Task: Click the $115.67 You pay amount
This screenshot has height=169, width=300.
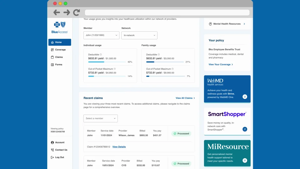Action: click(x=156, y=165)
